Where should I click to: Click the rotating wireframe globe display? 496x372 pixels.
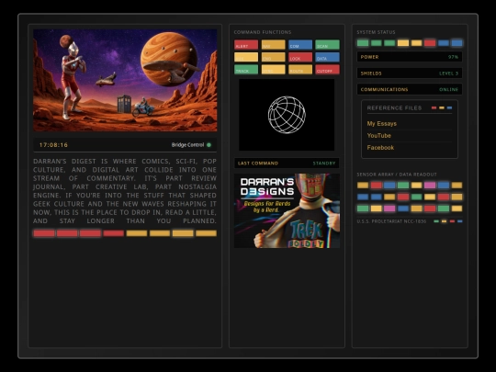click(x=287, y=115)
